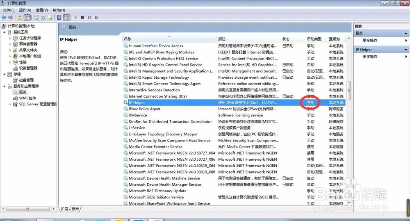Image resolution: width=410 pixels, height=221 pixels.
Task: Click the Stop service square icon
Action: point(83,18)
